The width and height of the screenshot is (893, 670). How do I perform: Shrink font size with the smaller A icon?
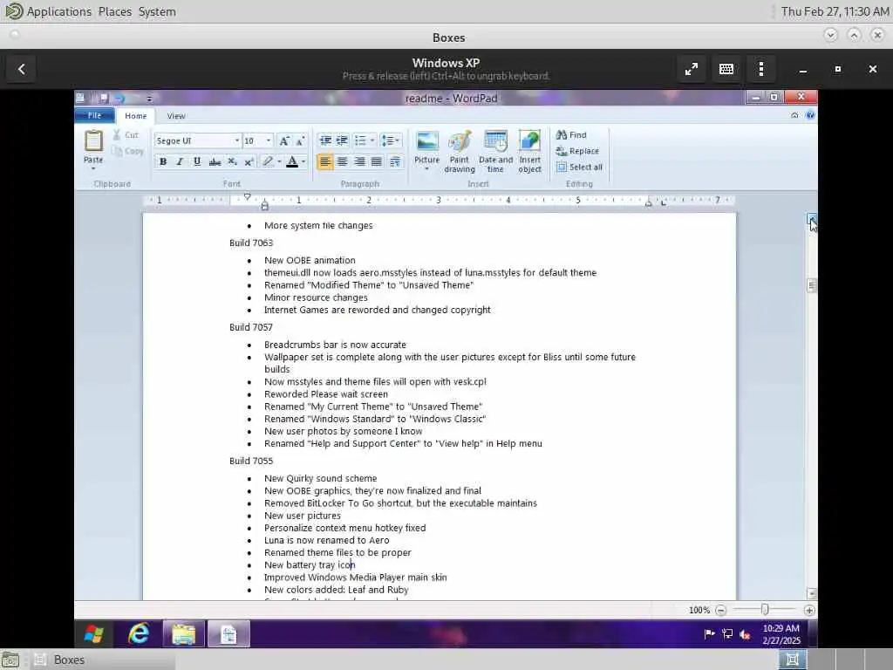(300, 140)
